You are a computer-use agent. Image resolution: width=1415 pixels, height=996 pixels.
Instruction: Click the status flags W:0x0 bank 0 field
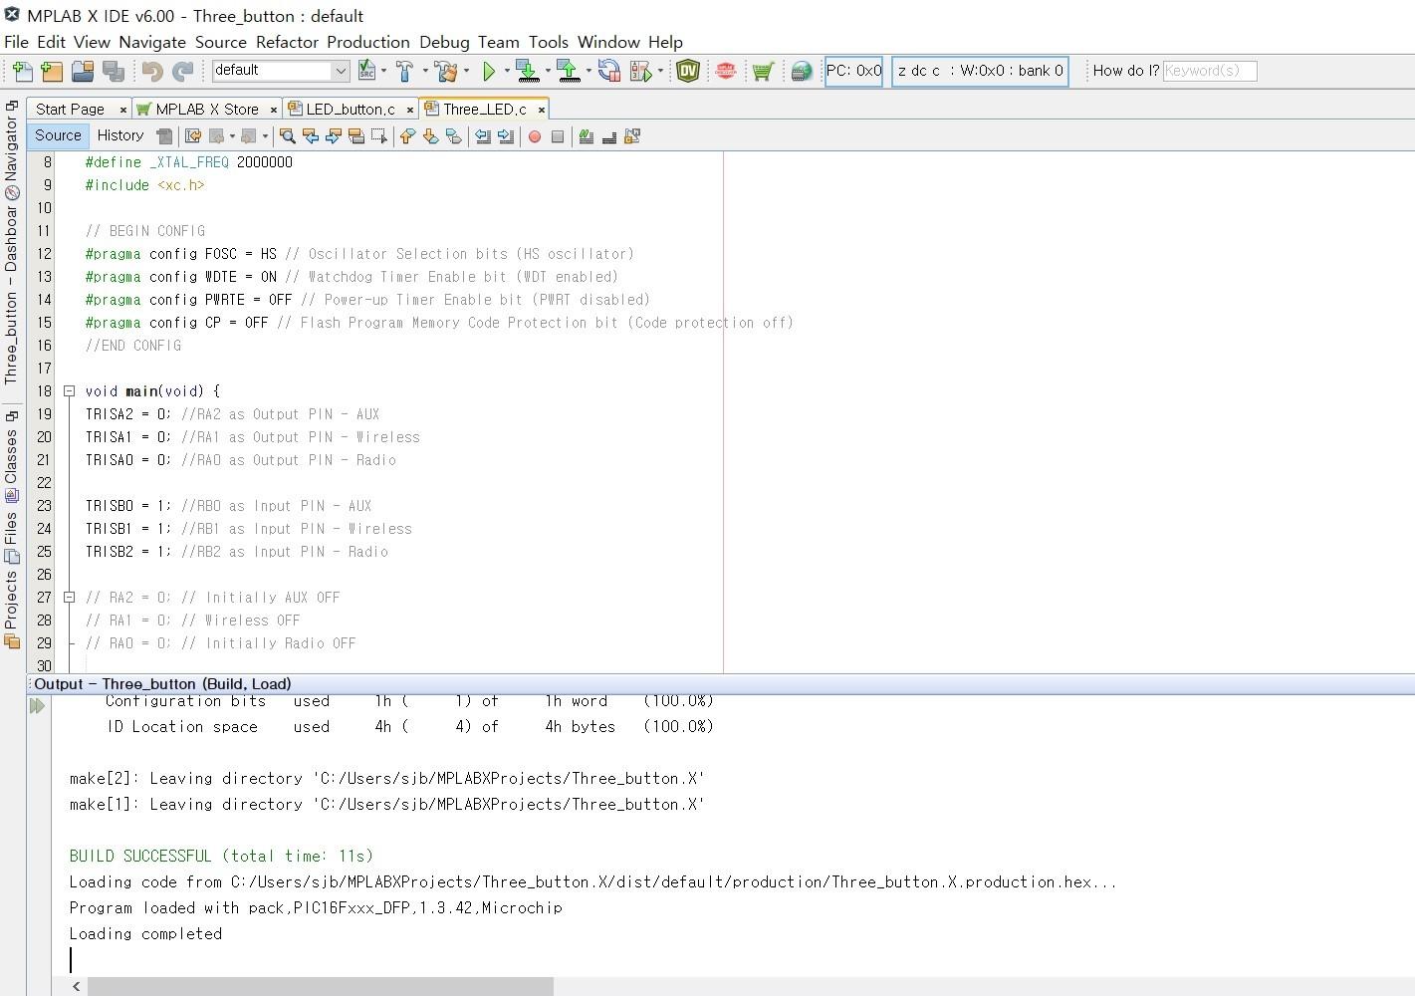click(x=980, y=71)
